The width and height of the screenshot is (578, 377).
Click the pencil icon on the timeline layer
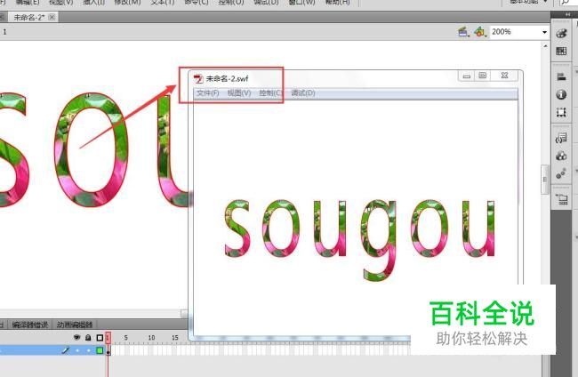[66, 350]
